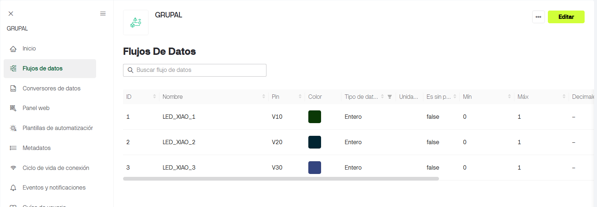This screenshot has height=207, width=597.
Task: Click LED_XIAO_3 blue color swatch
Action: (315, 167)
